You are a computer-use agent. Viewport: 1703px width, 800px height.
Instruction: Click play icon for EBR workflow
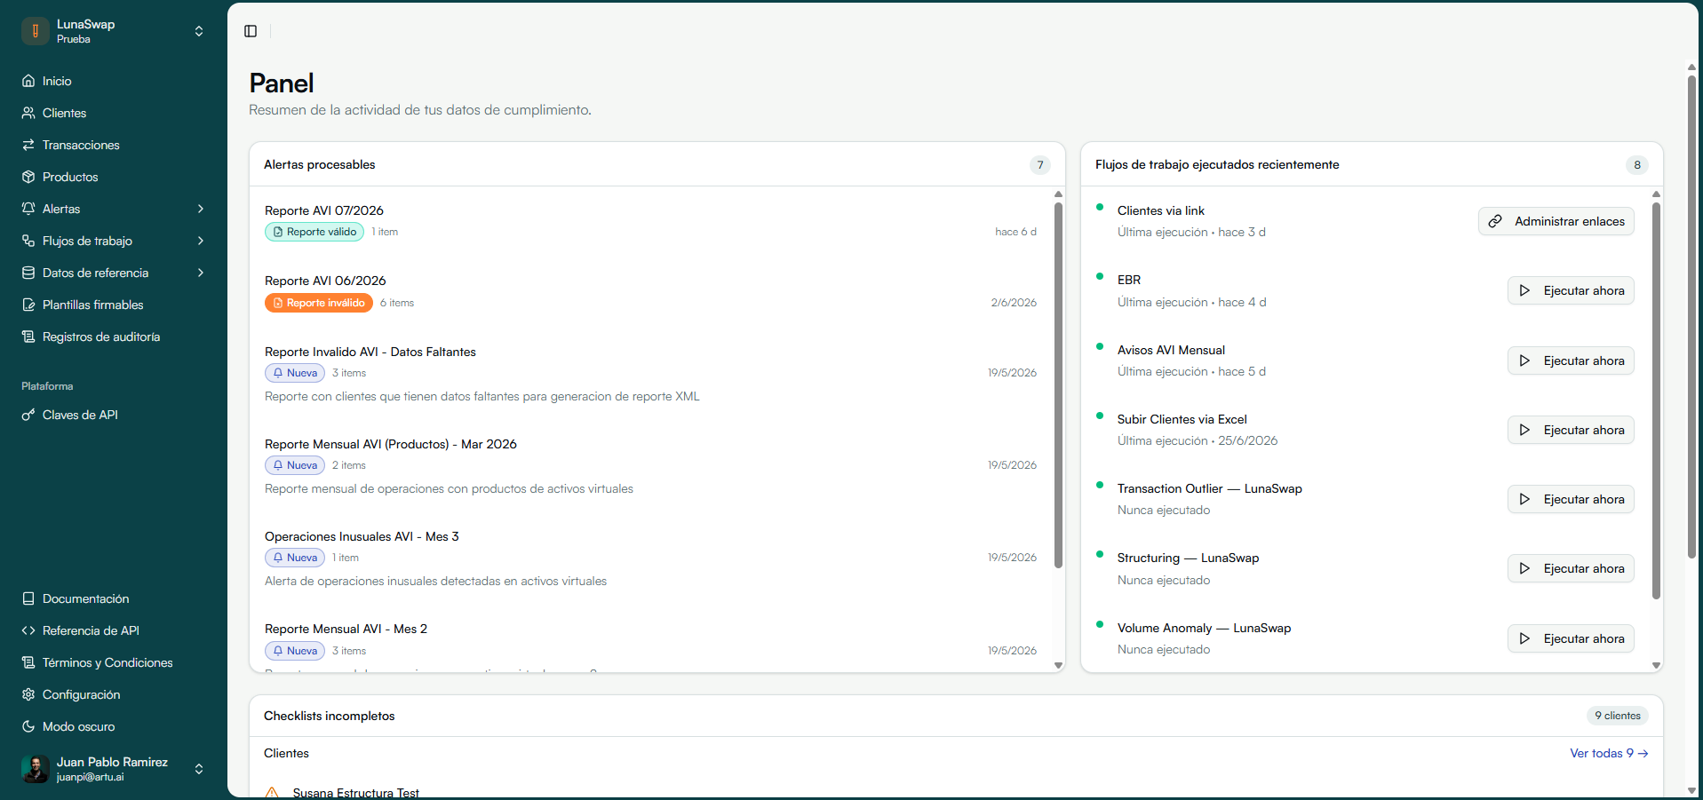click(x=1524, y=290)
